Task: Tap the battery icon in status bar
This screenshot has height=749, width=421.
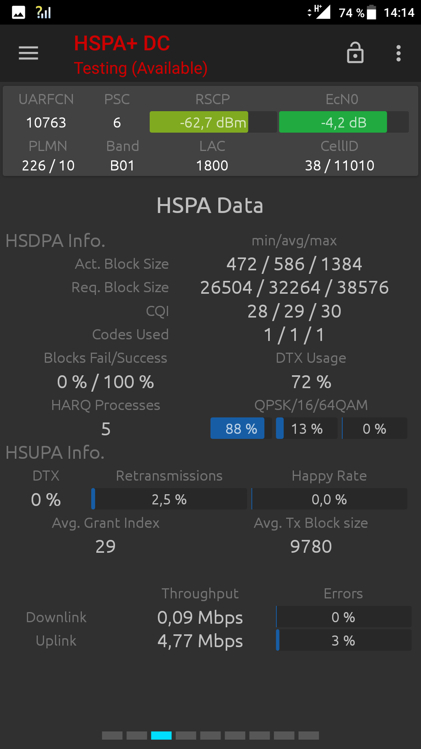Action: (x=371, y=12)
